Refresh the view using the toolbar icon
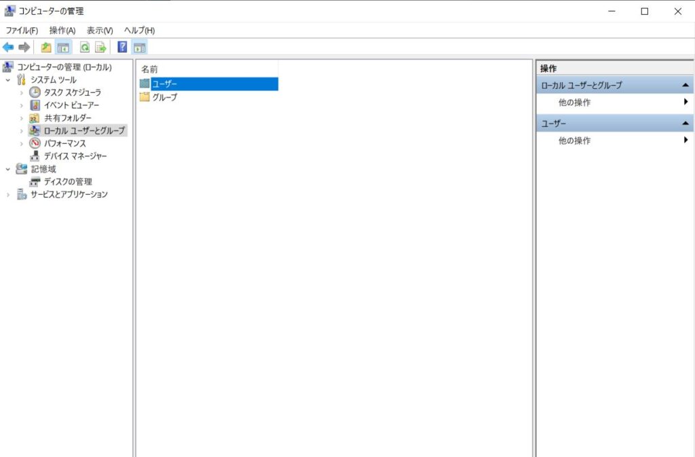Screen dimensions: 695x457 84,47
